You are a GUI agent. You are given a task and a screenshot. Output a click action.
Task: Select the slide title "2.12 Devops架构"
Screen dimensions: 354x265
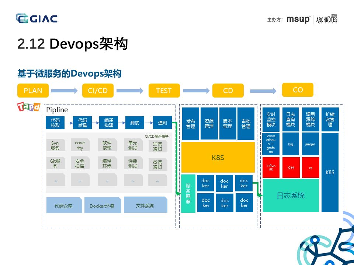coord(73,43)
